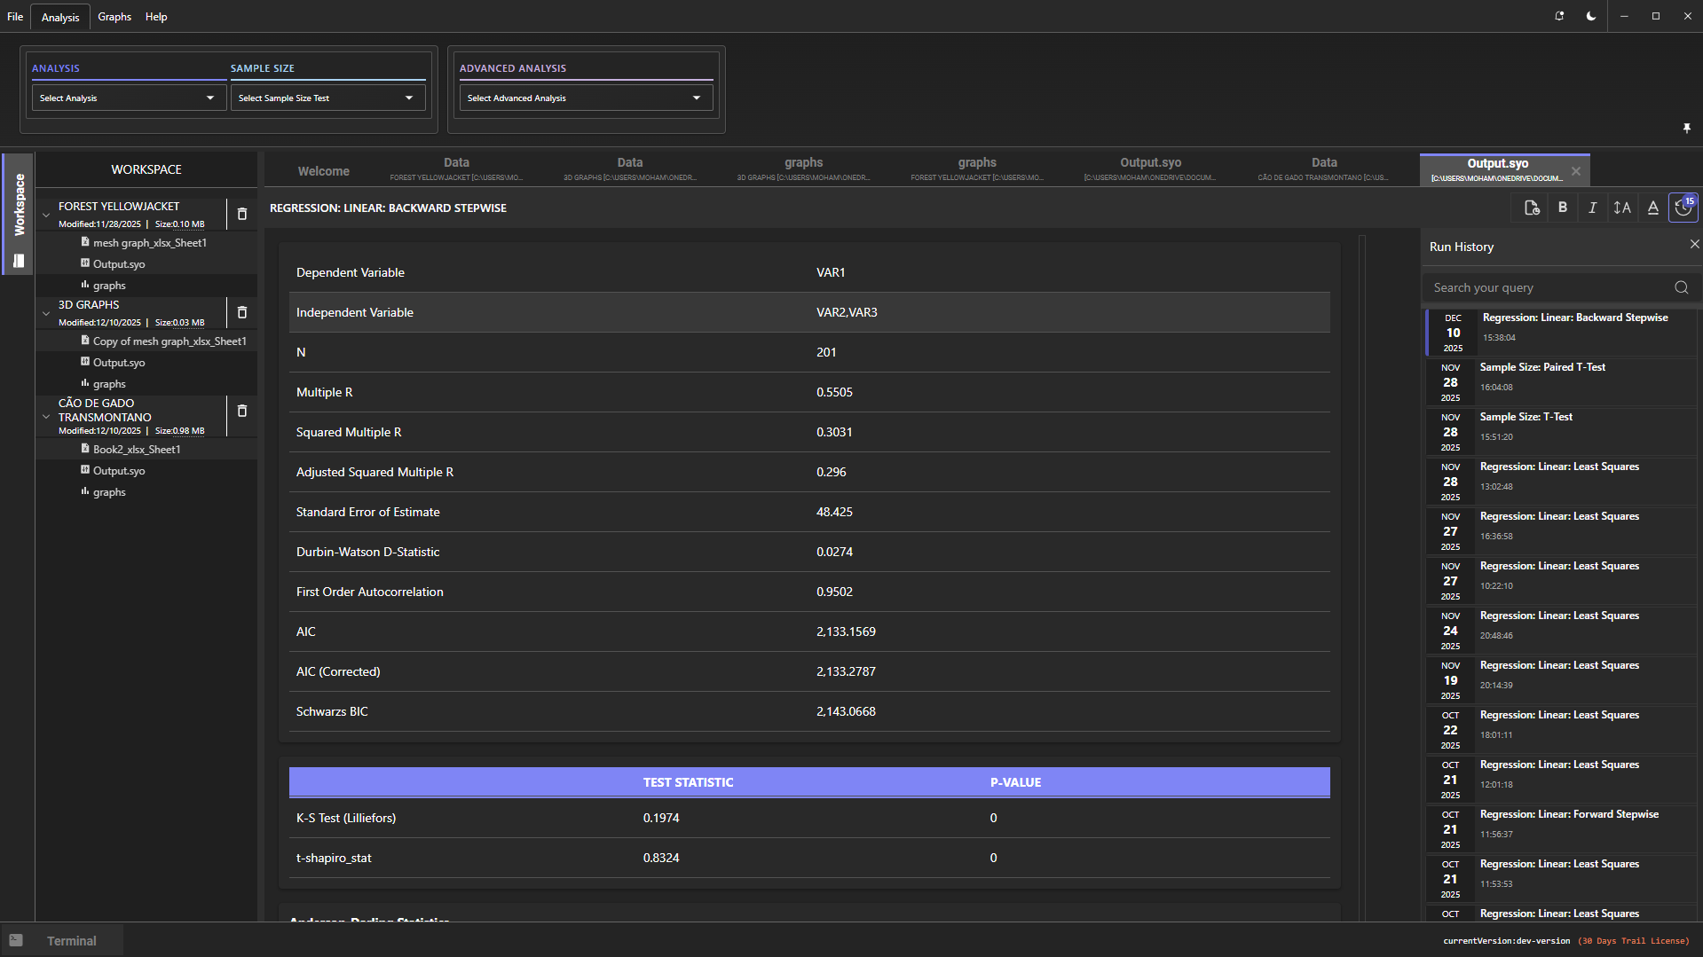Open the Select Analysis dropdown
Screen dimensions: 1703x957
pos(129,98)
